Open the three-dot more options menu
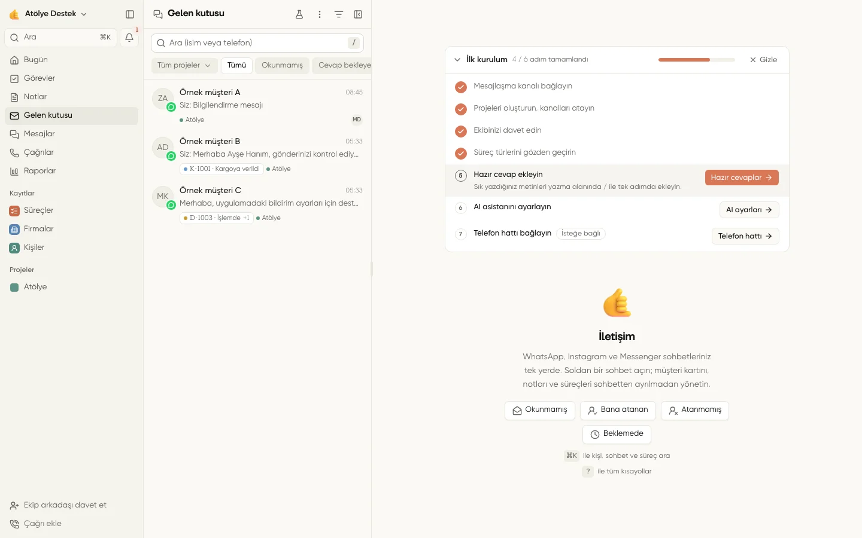The height and width of the screenshot is (538, 862). [320, 14]
